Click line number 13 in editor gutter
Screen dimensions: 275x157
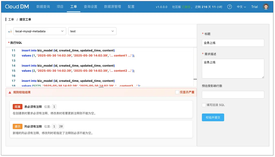coord(14,60)
